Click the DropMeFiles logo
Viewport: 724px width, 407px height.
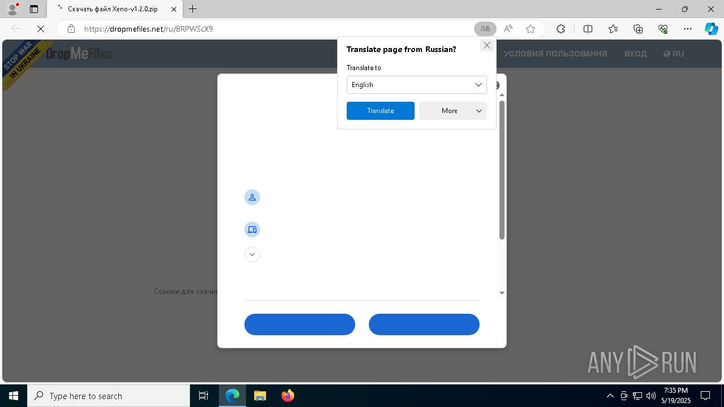click(x=79, y=54)
